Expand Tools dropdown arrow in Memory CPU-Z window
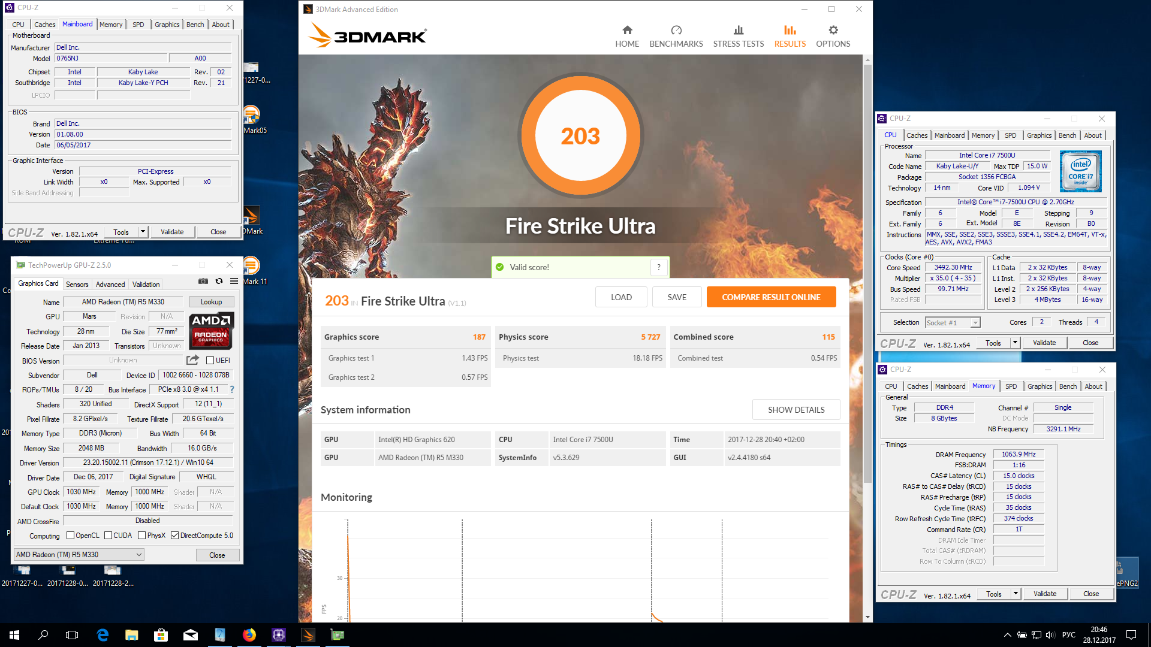This screenshot has width=1151, height=647. coord(1016,594)
